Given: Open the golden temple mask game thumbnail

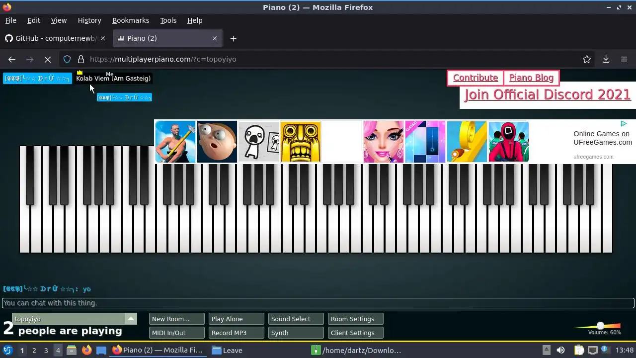Looking at the screenshot, I should [x=301, y=142].
